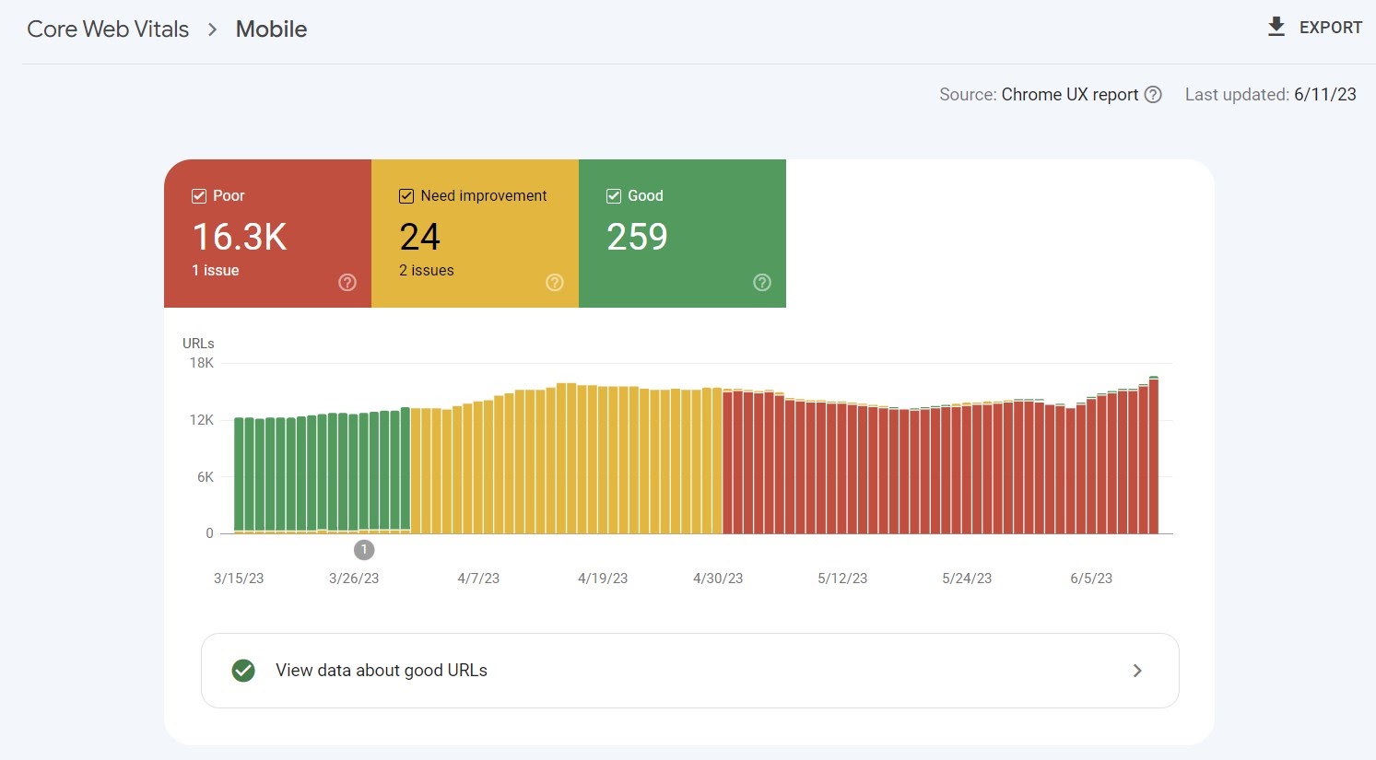Click the 6K y-axis label

[x=206, y=477]
